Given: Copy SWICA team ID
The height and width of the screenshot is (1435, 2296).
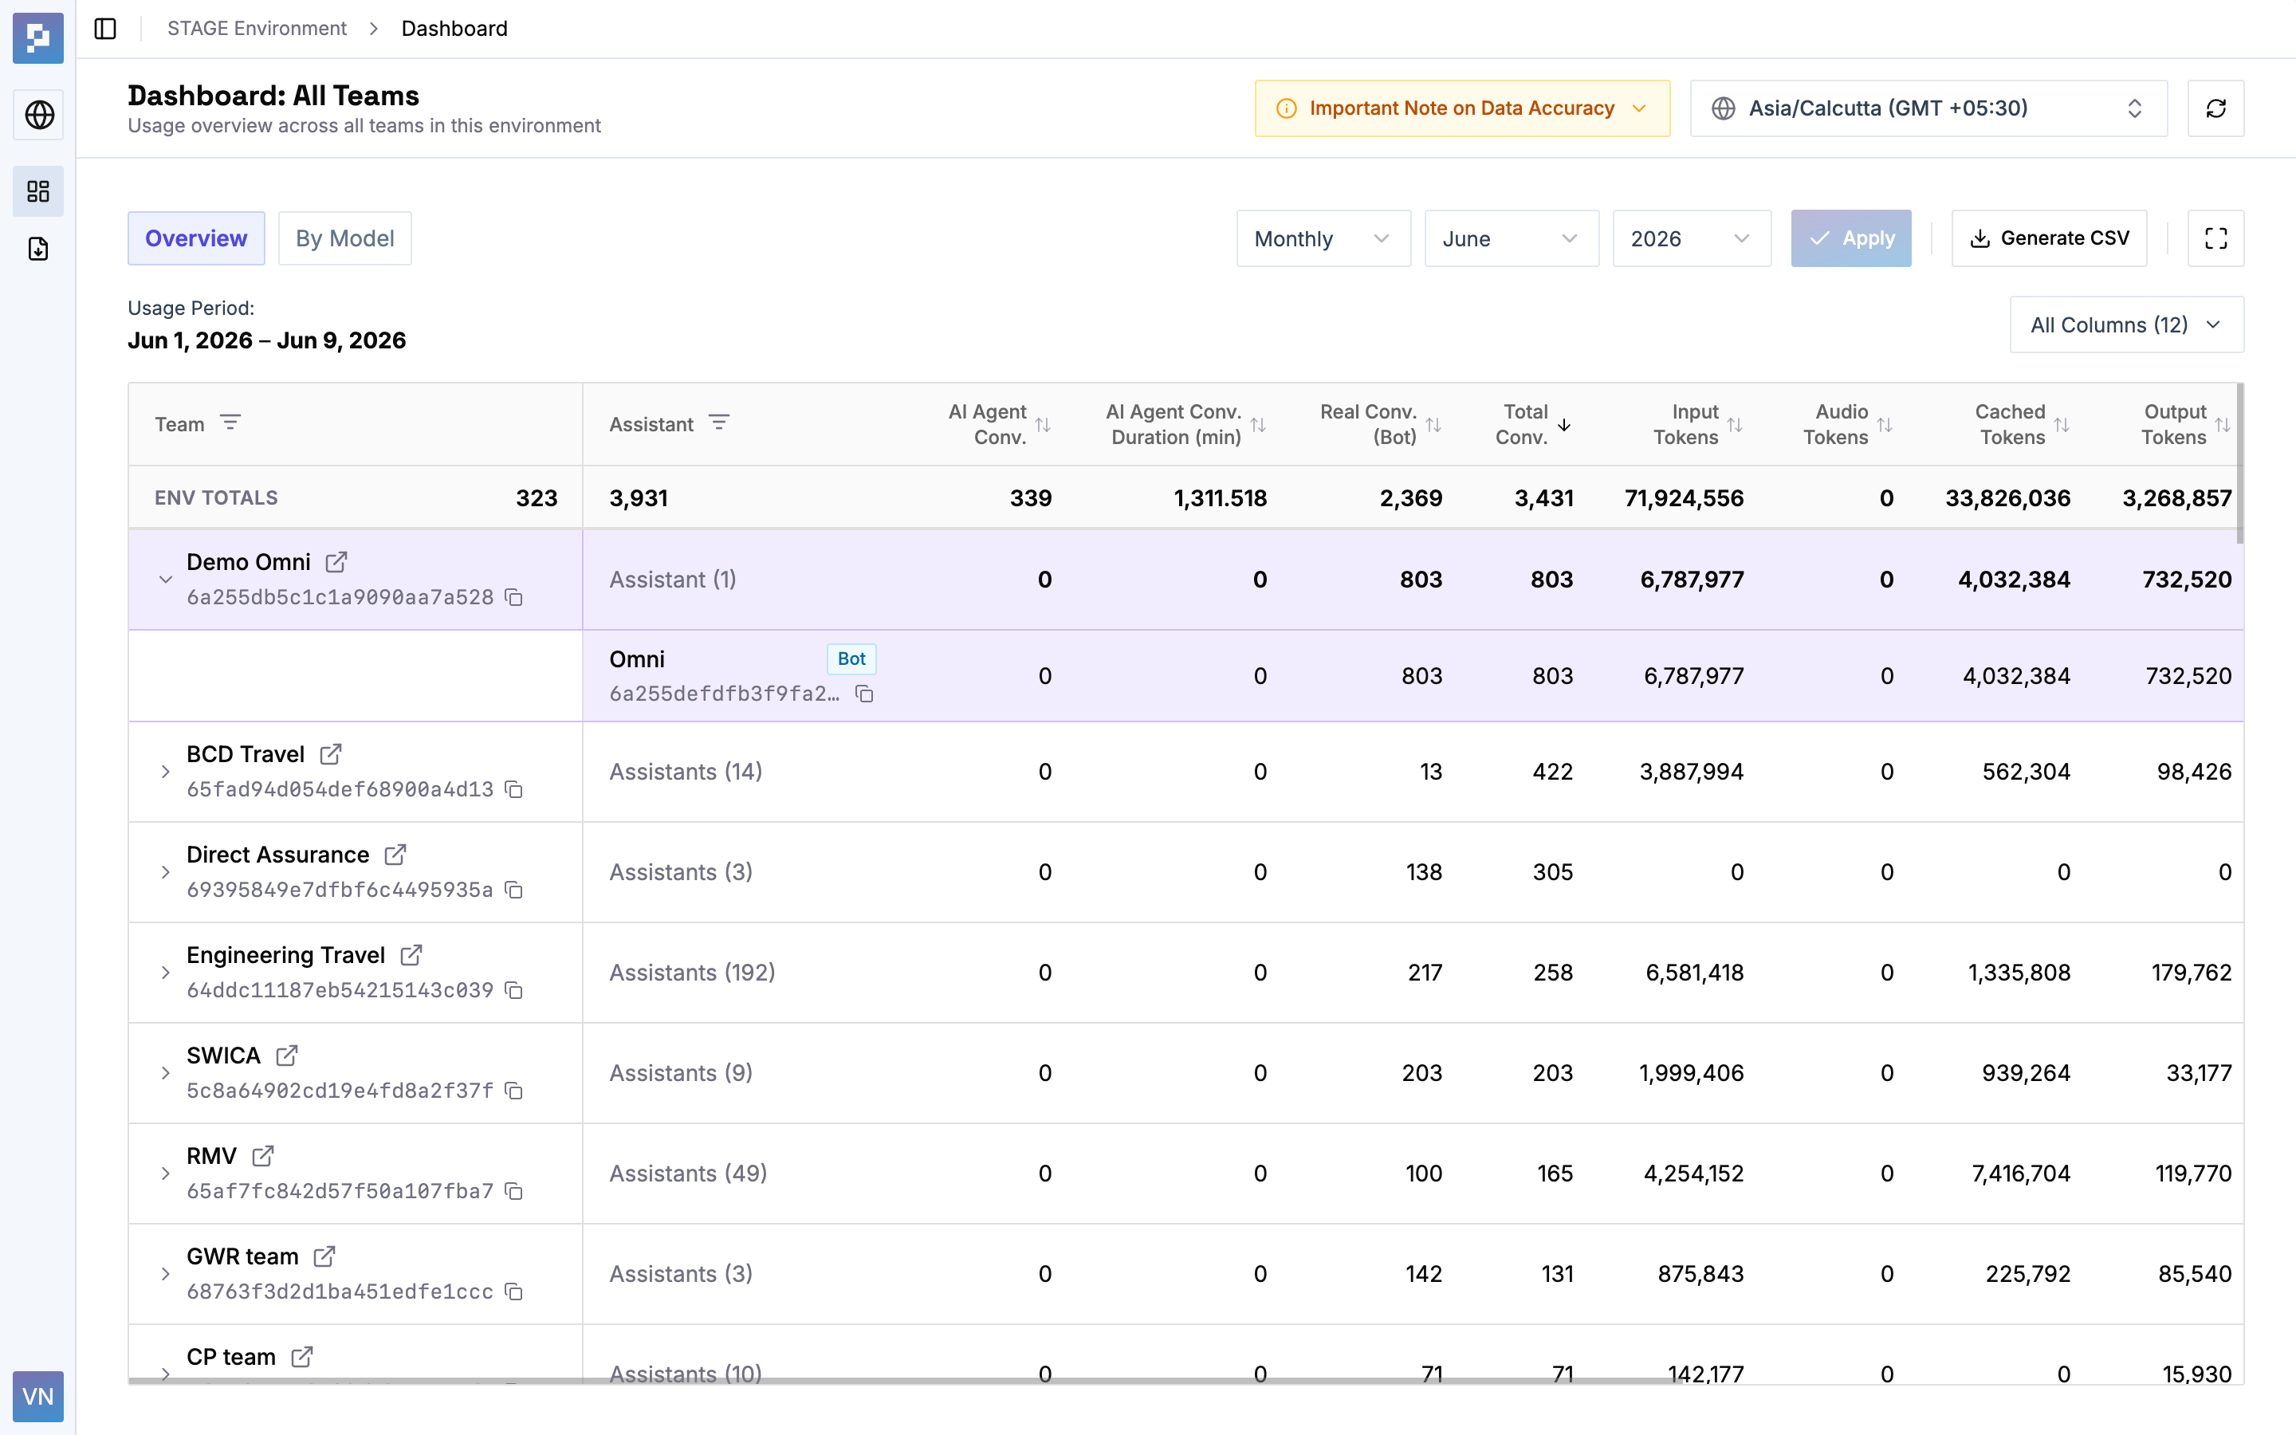Looking at the screenshot, I should point(514,1091).
